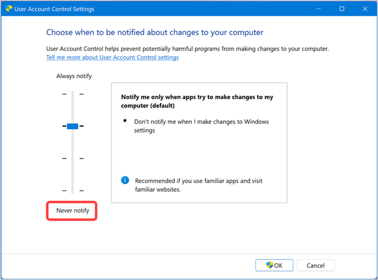The width and height of the screenshot is (378, 280).
Task: Click the Choose when to be notified heading
Action: (154, 32)
